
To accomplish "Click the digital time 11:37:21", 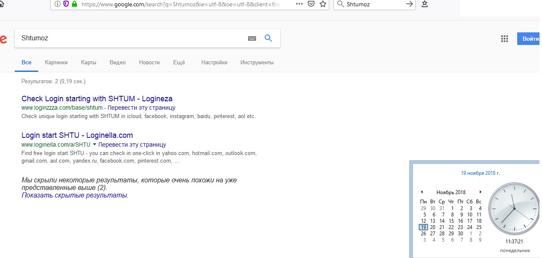I will [514, 242].
